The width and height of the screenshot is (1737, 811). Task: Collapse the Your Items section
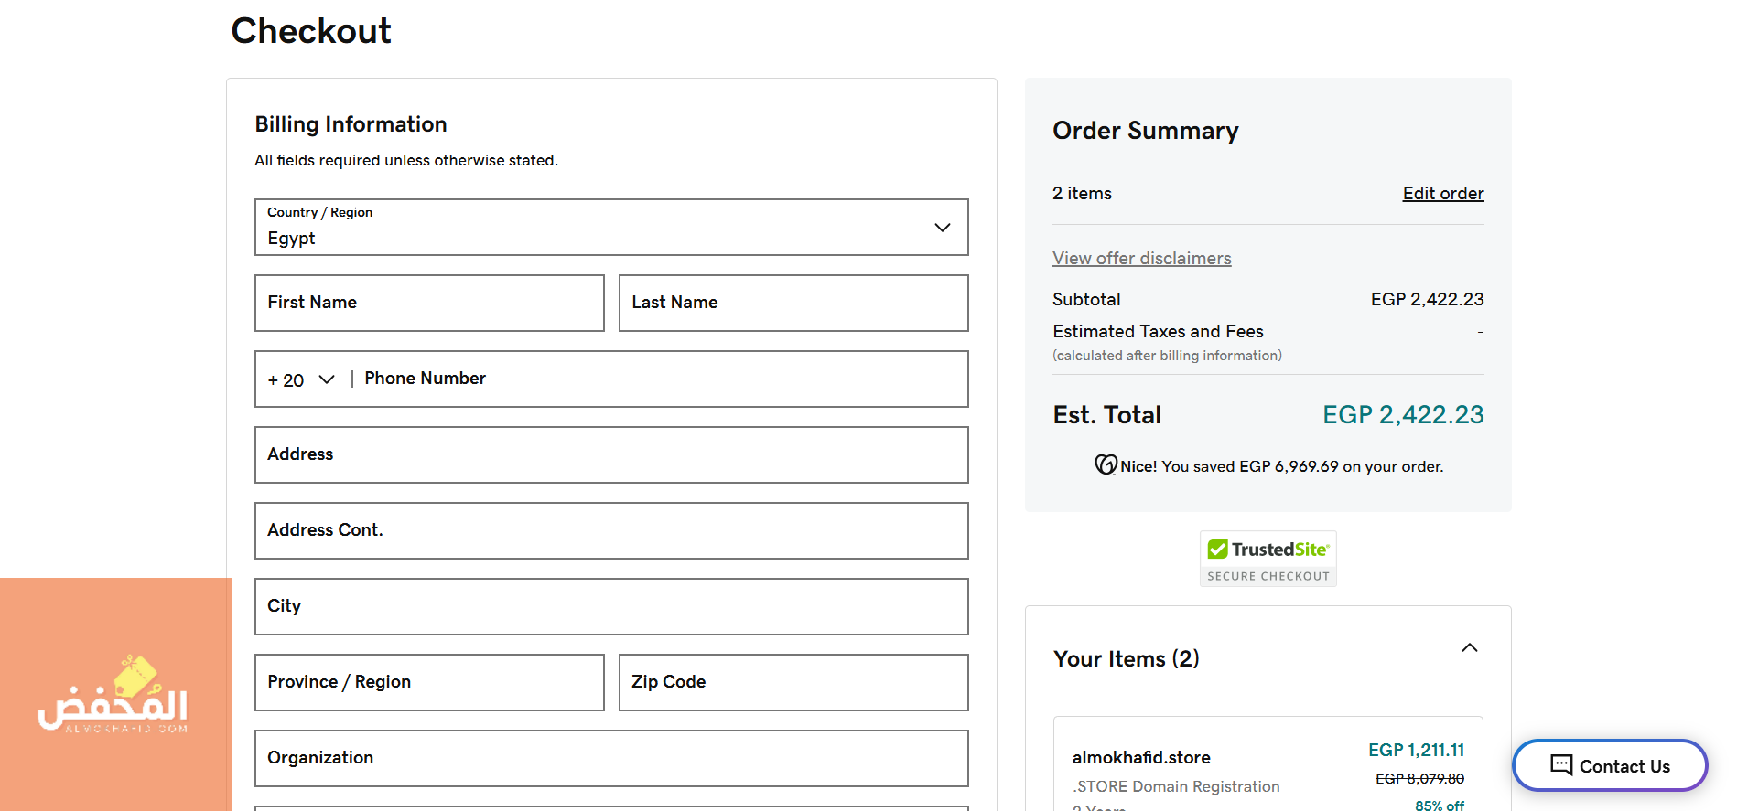(x=1469, y=648)
